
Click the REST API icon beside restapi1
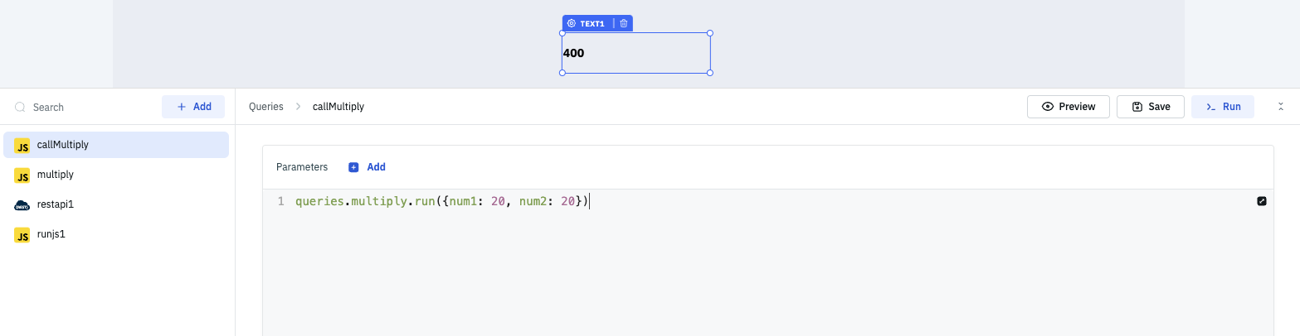(22, 204)
